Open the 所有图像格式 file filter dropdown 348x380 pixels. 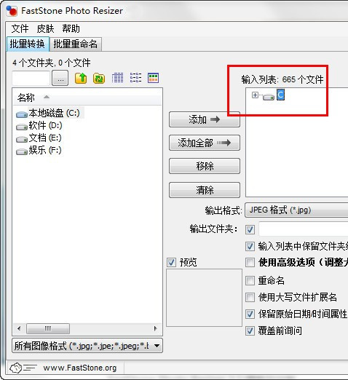tap(87, 346)
